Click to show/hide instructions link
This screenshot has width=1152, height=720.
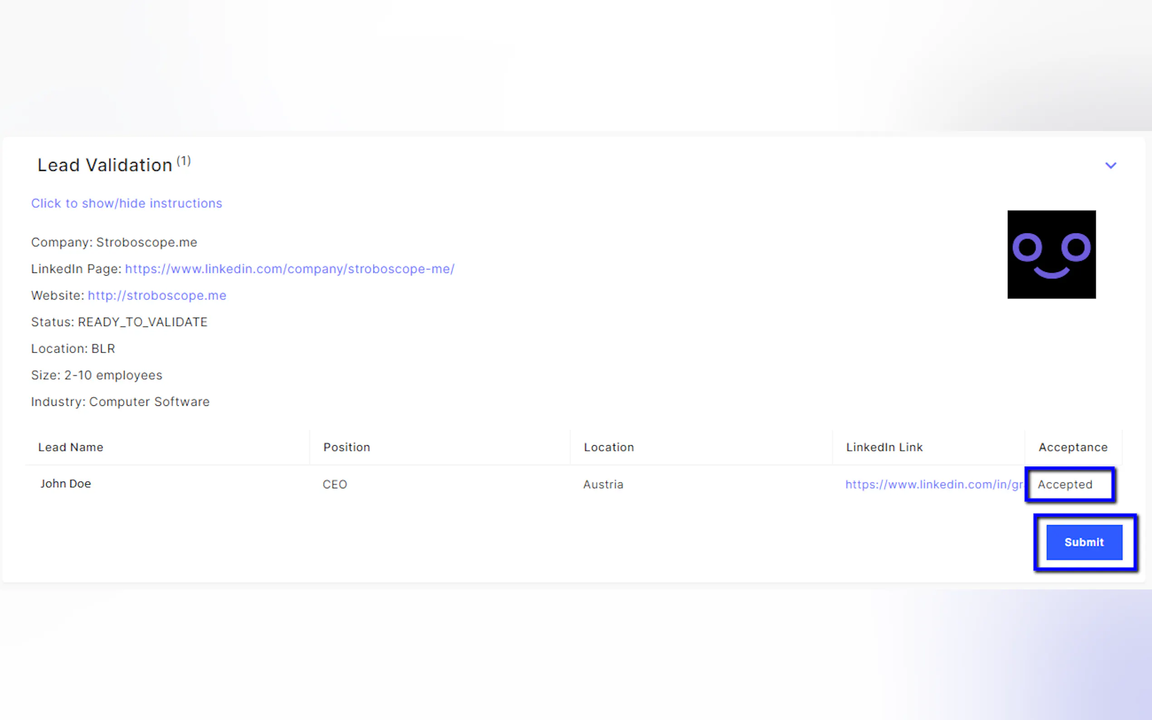point(126,203)
